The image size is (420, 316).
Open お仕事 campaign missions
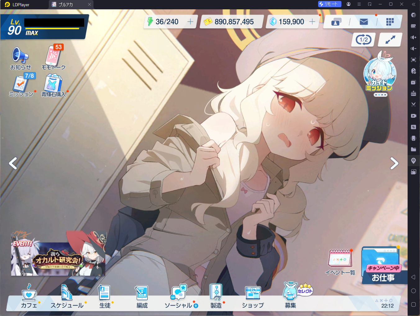click(x=384, y=265)
